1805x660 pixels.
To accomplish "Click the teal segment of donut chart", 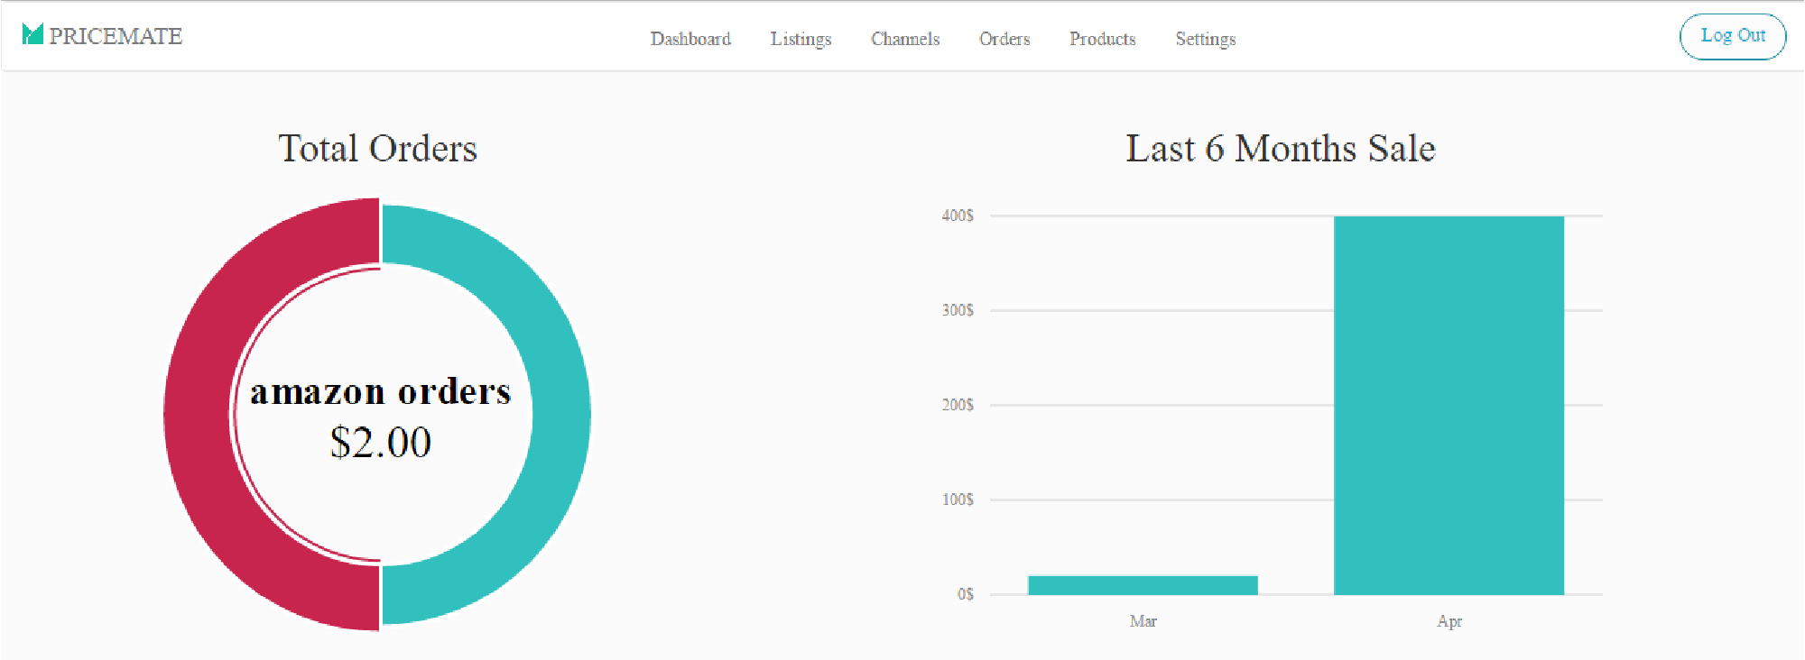I will [560, 415].
